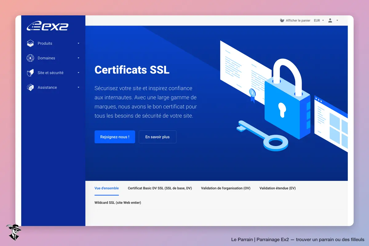369x246 pixels.
Task: Click the Produits box icon
Action: (x=30, y=43)
